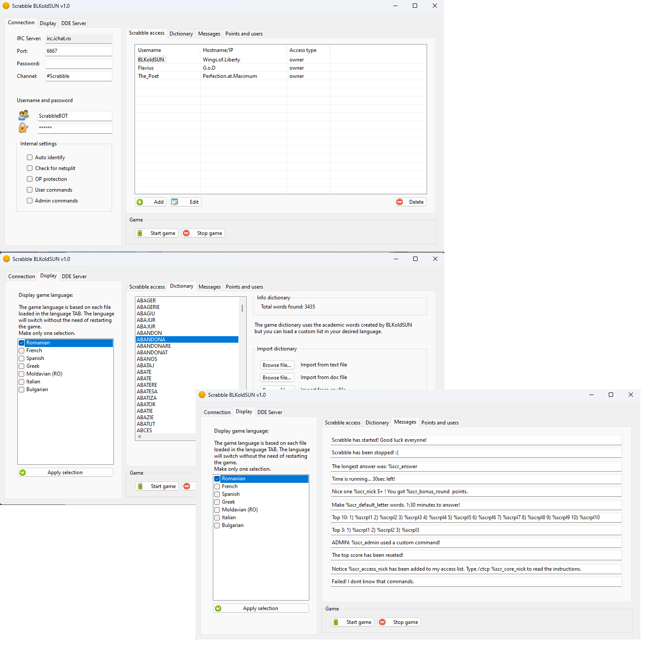Click the Port field showing 6667
Screen dimensions: 649x649
(79, 51)
